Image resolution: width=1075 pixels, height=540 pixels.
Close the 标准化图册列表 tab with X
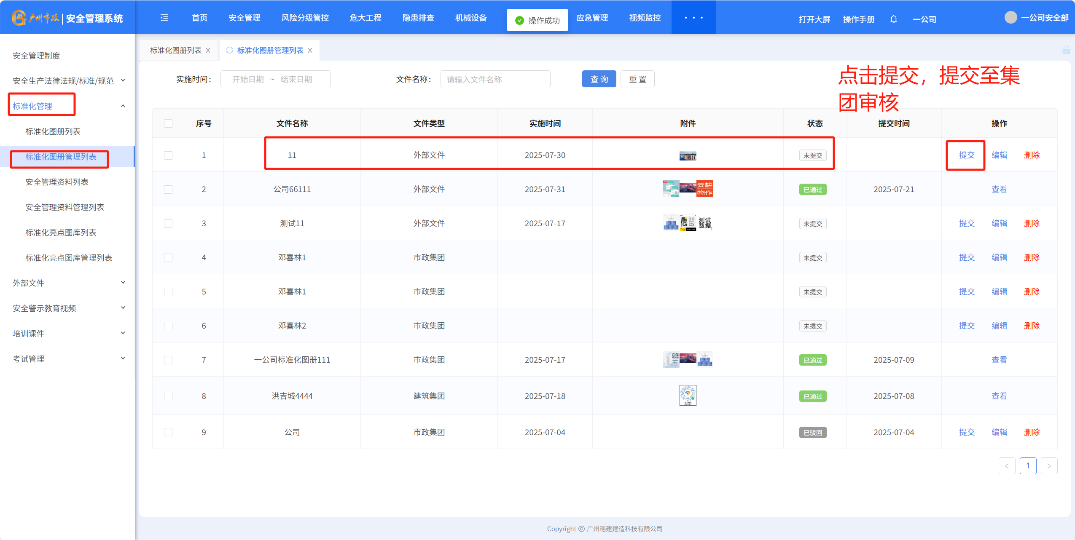208,51
